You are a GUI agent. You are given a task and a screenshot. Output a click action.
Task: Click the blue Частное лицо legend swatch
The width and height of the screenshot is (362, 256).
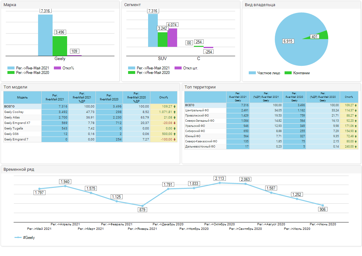[252, 73]
